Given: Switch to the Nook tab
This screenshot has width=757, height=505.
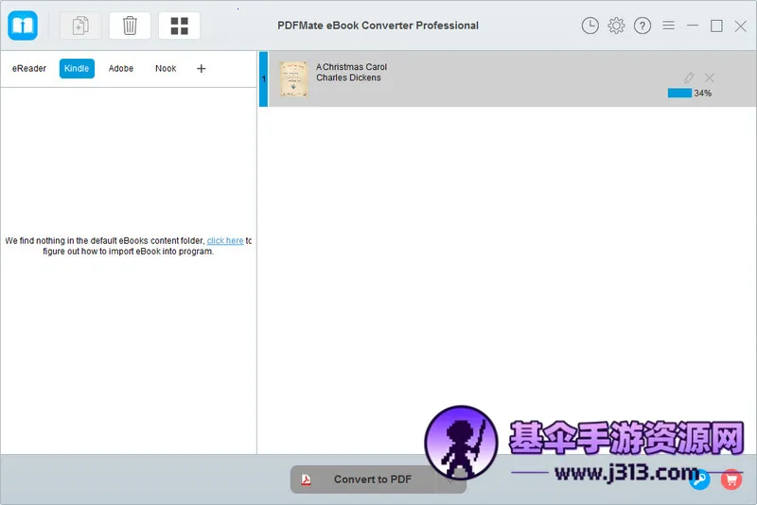Looking at the screenshot, I should point(166,68).
